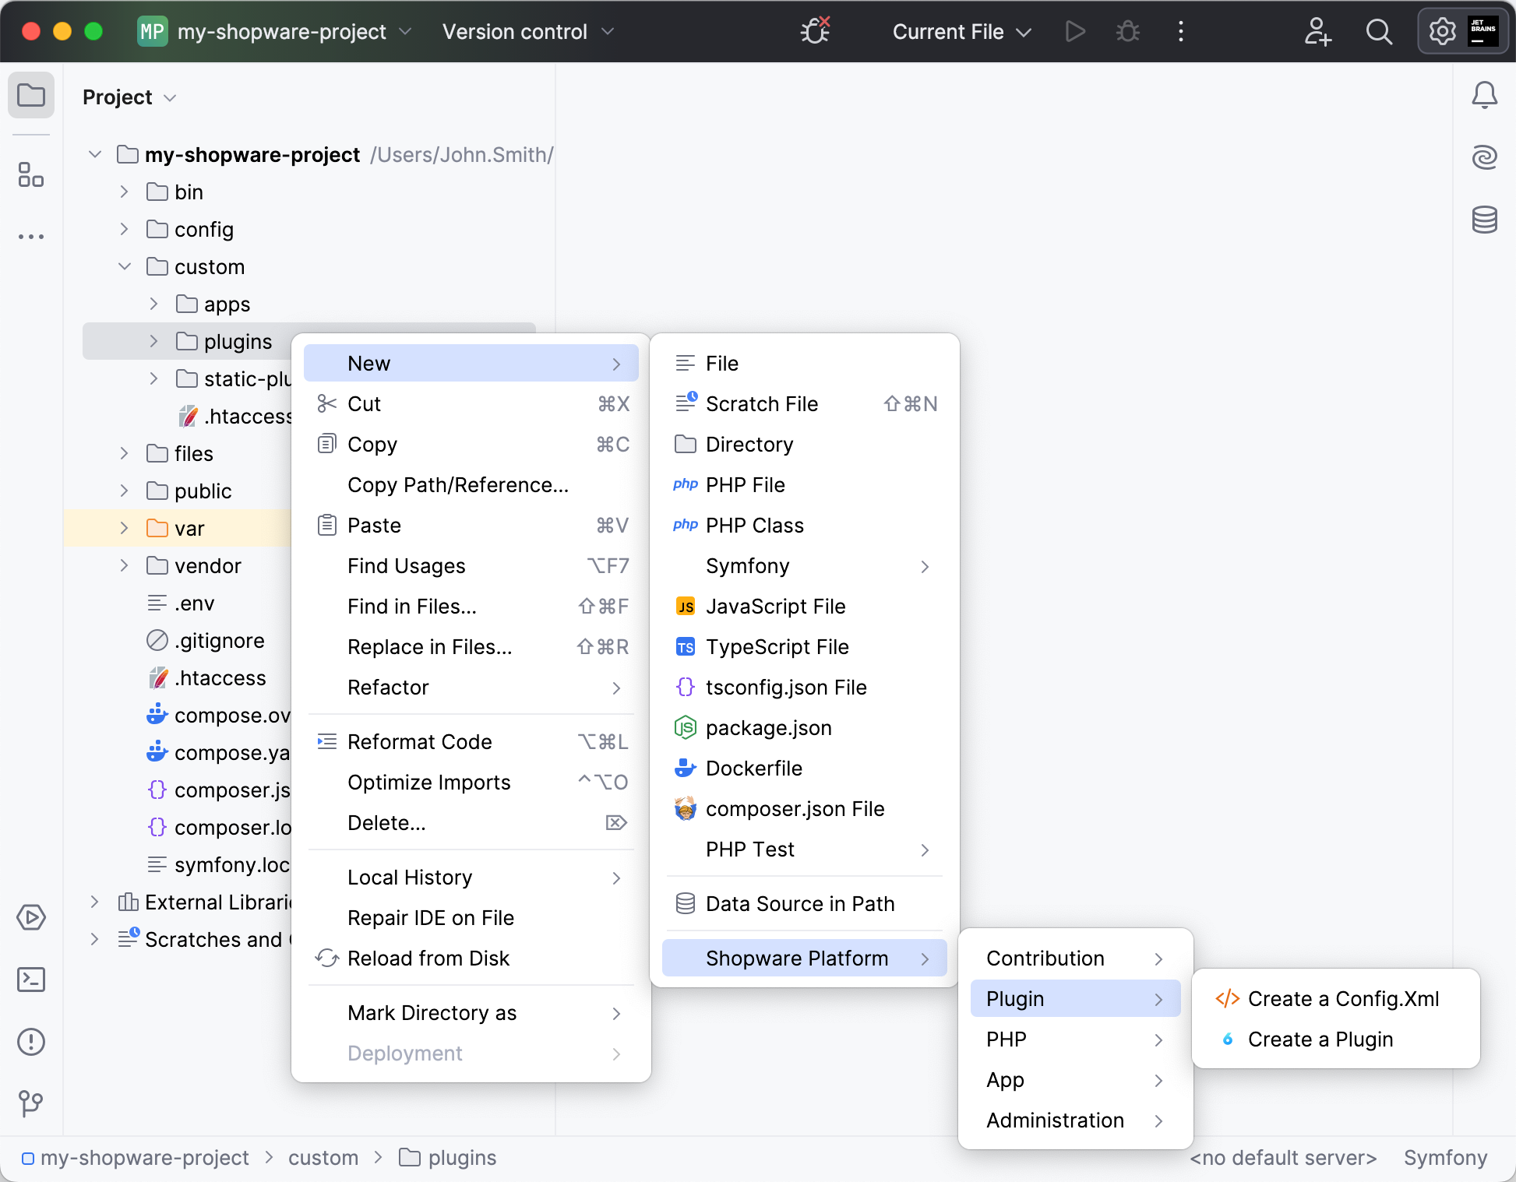
Task: Select the .gitignore file
Action: click(x=220, y=640)
